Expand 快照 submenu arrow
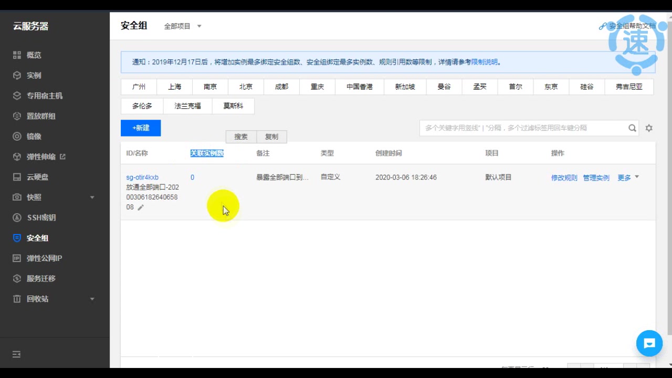 pyautogui.click(x=92, y=197)
